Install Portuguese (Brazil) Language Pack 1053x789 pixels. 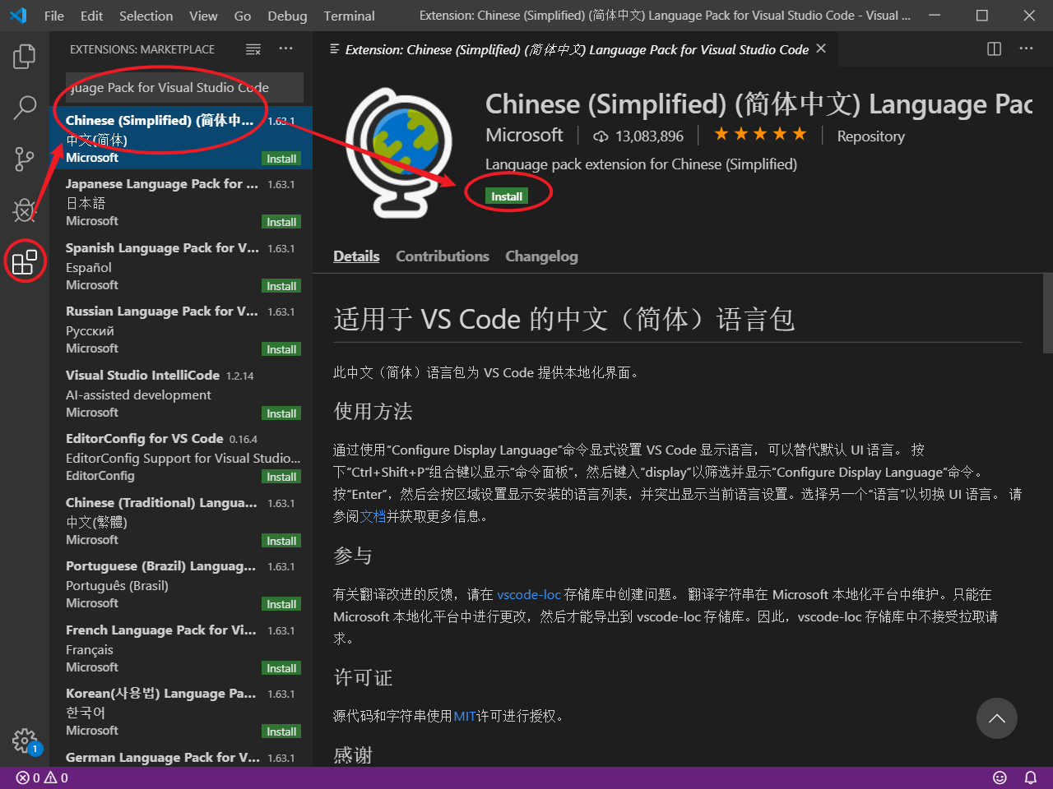281,604
